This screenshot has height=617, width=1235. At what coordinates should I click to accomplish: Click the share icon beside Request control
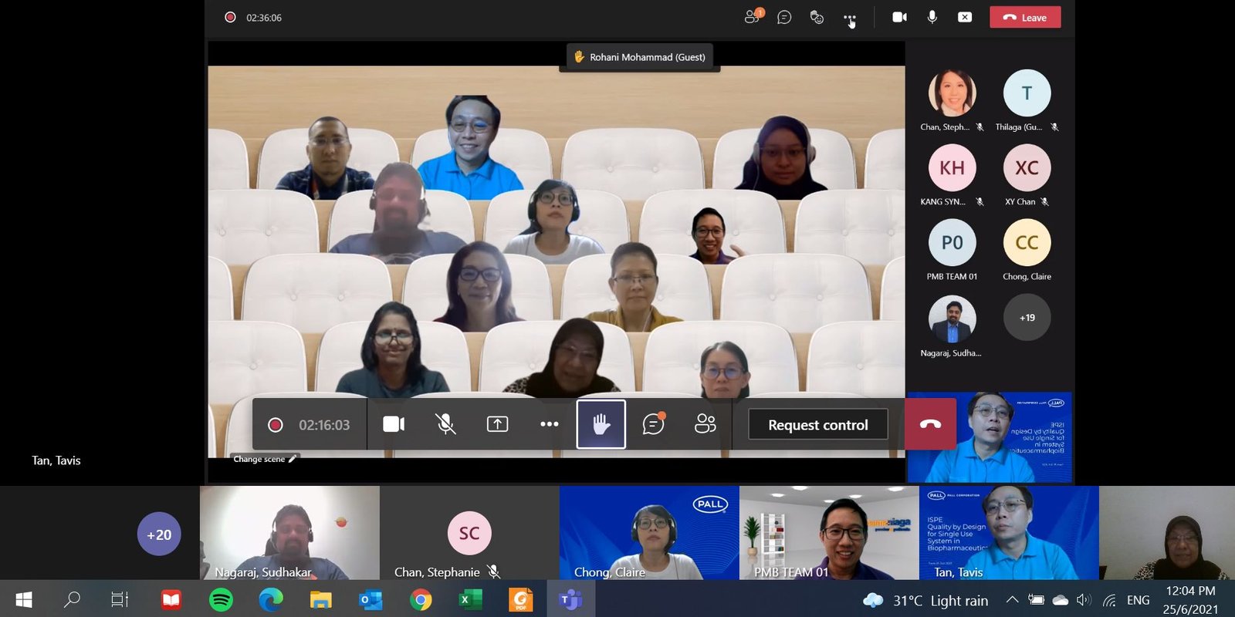[497, 424]
